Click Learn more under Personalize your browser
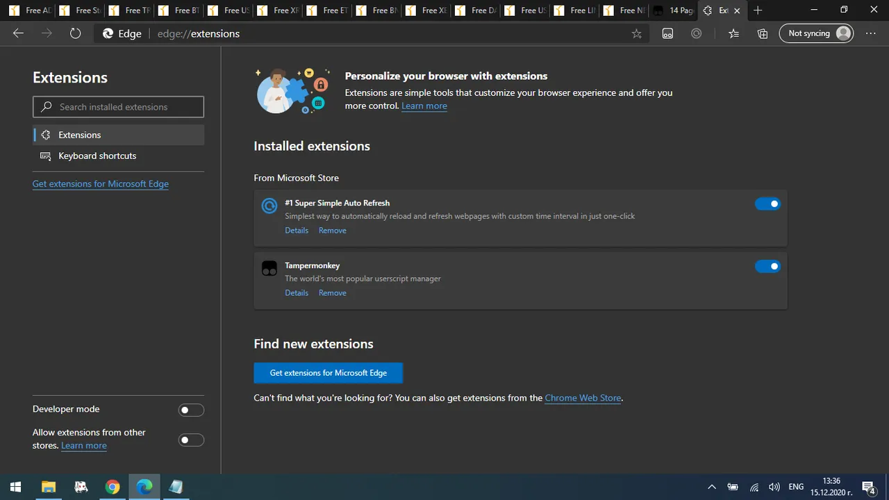This screenshot has height=500, width=889. (424, 106)
